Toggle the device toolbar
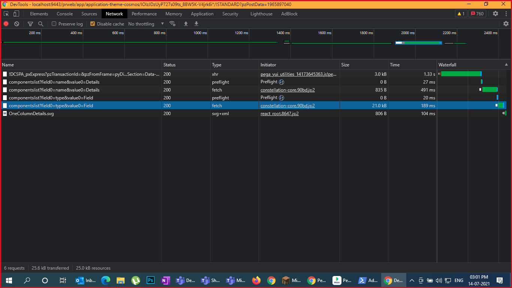 pyautogui.click(x=15, y=13)
